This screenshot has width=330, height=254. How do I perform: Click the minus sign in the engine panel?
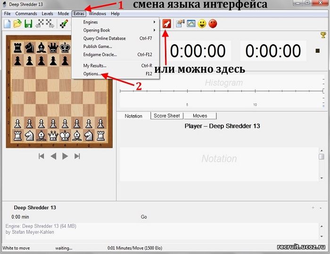click(321, 208)
